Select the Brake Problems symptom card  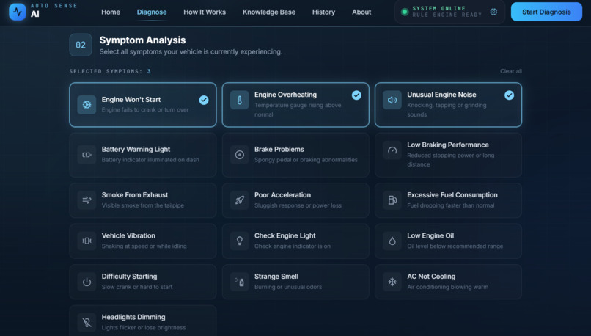pyautogui.click(x=295, y=155)
